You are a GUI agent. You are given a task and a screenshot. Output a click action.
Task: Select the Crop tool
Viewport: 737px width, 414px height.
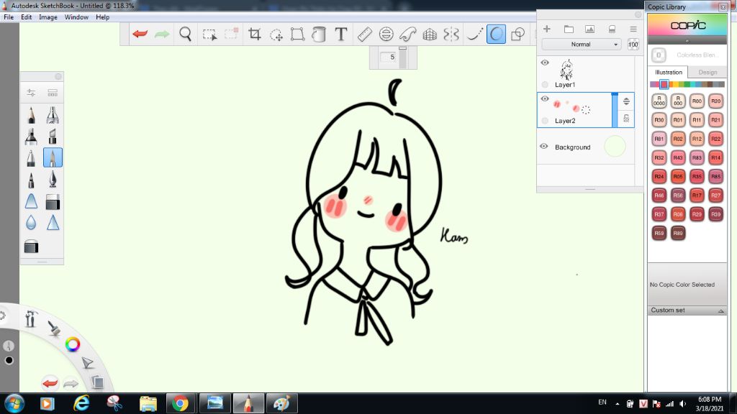pyautogui.click(x=254, y=34)
